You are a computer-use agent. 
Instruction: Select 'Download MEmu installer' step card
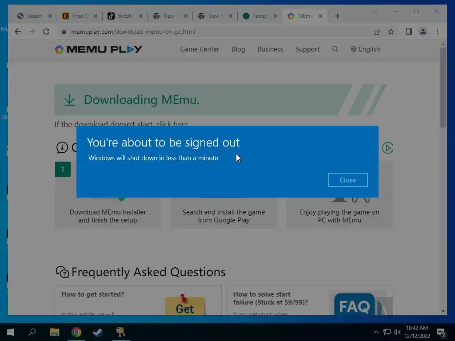click(108, 216)
